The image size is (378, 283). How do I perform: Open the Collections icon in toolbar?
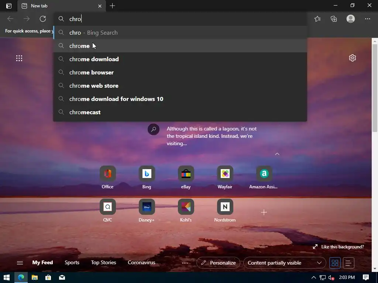[334, 19]
